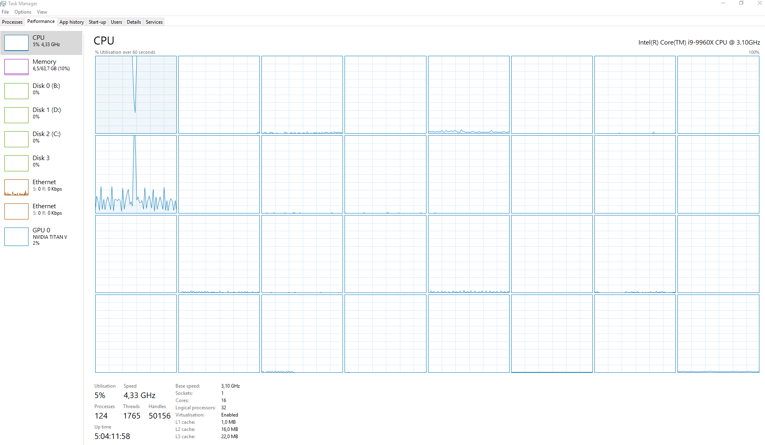Image resolution: width=765 pixels, height=445 pixels.
Task: Click the first logical processor graph
Action: (136, 95)
